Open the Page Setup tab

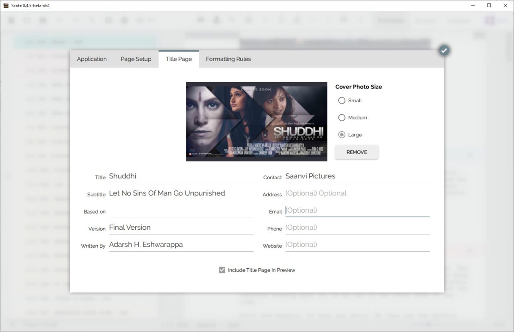[x=136, y=59]
